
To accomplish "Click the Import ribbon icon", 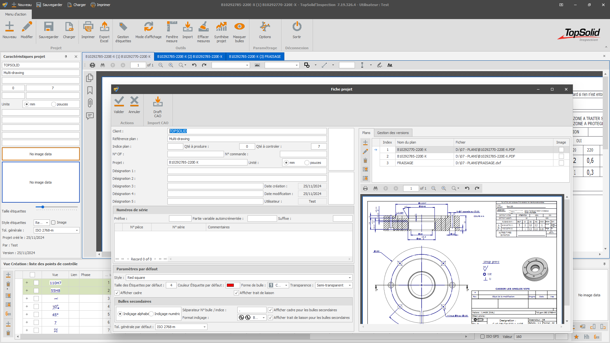I will pyautogui.click(x=187, y=30).
